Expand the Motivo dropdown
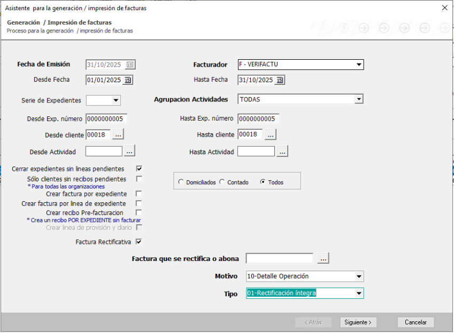The image size is (454, 333). [x=359, y=276]
